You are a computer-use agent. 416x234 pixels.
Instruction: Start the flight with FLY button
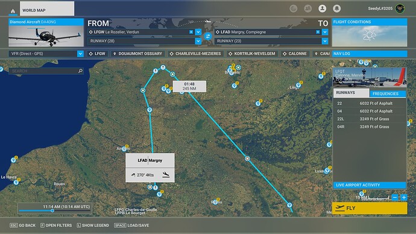pos(370,208)
